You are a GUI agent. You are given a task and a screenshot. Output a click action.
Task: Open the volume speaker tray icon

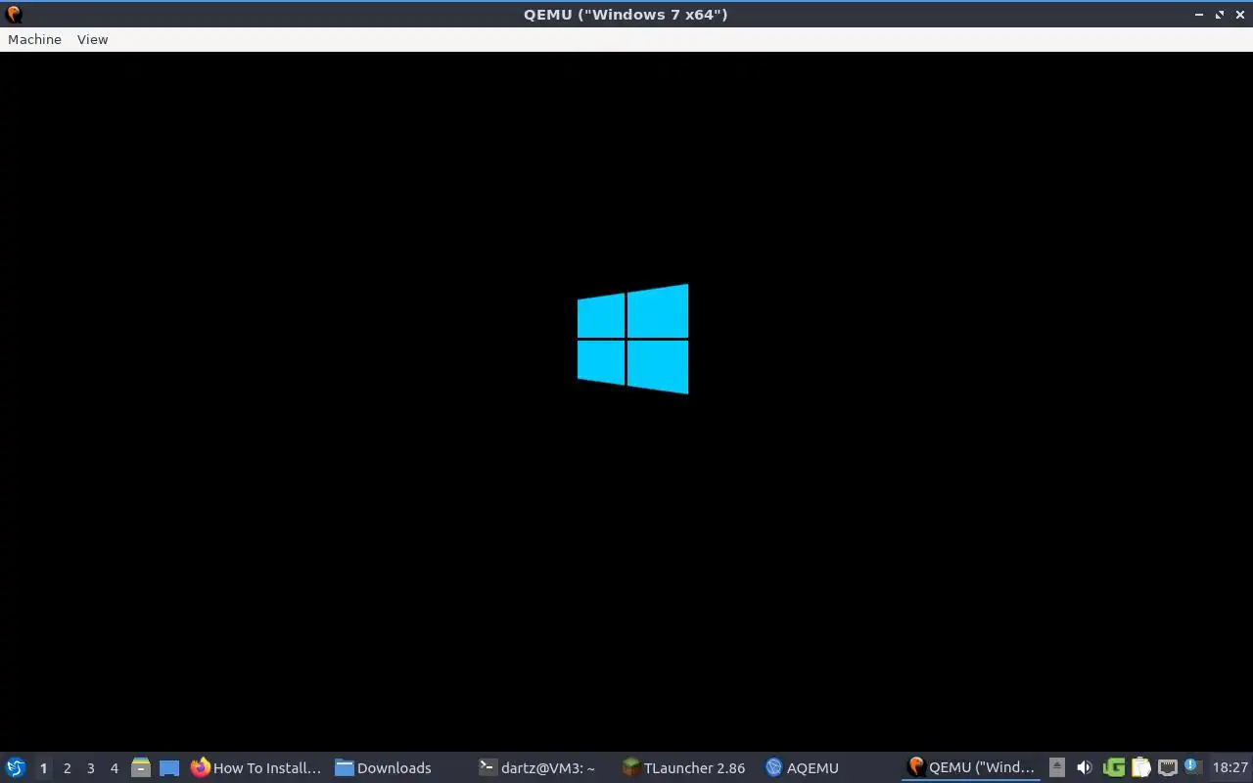[x=1085, y=767]
